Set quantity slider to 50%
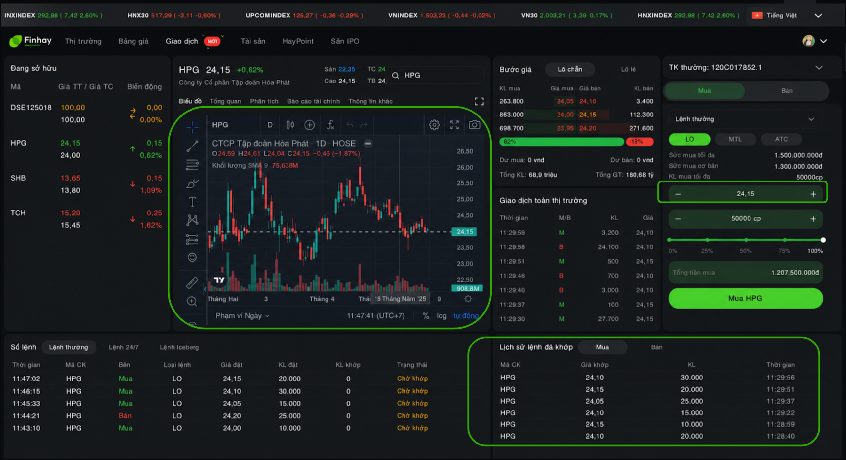Image resolution: width=846 pixels, height=460 pixels. pyautogui.click(x=746, y=240)
